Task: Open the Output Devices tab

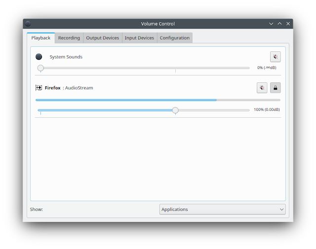Action: tap(103, 38)
